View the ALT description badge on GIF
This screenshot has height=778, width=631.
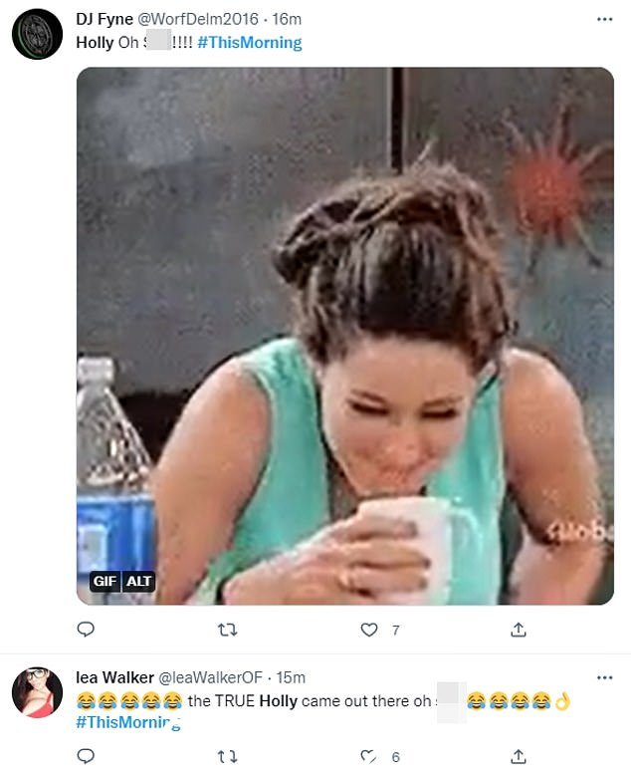click(138, 581)
